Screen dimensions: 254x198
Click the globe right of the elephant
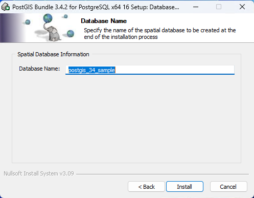point(71,33)
